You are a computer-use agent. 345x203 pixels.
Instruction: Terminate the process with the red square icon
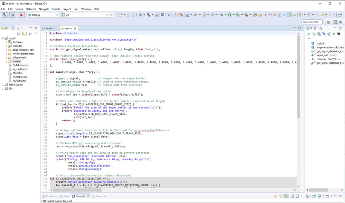tap(21, 15)
